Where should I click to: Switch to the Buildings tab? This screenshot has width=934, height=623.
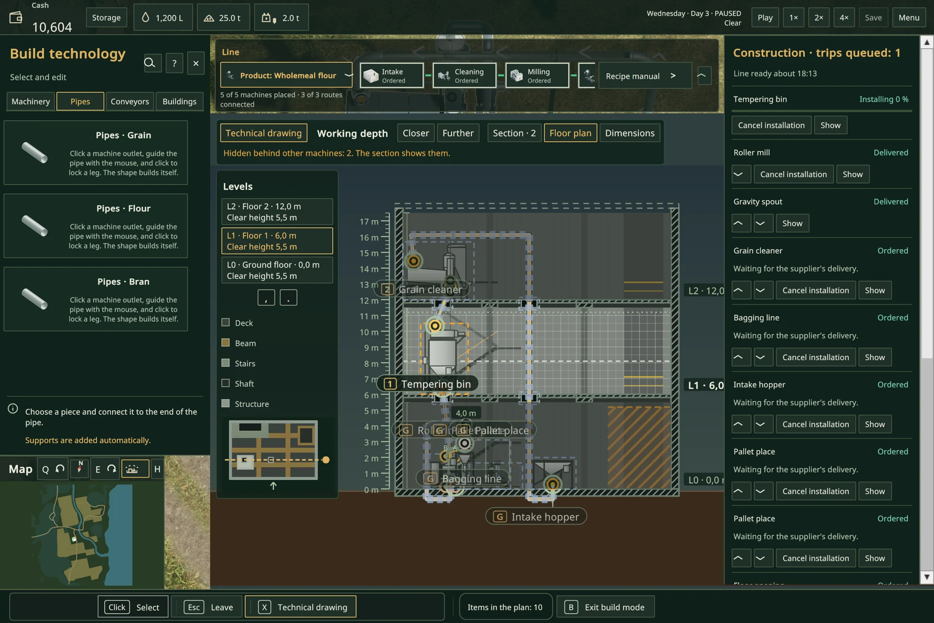180,101
